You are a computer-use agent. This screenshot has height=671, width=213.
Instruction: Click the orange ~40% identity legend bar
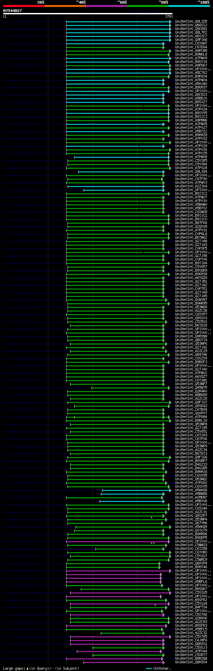pyautogui.click(x=65, y=6)
